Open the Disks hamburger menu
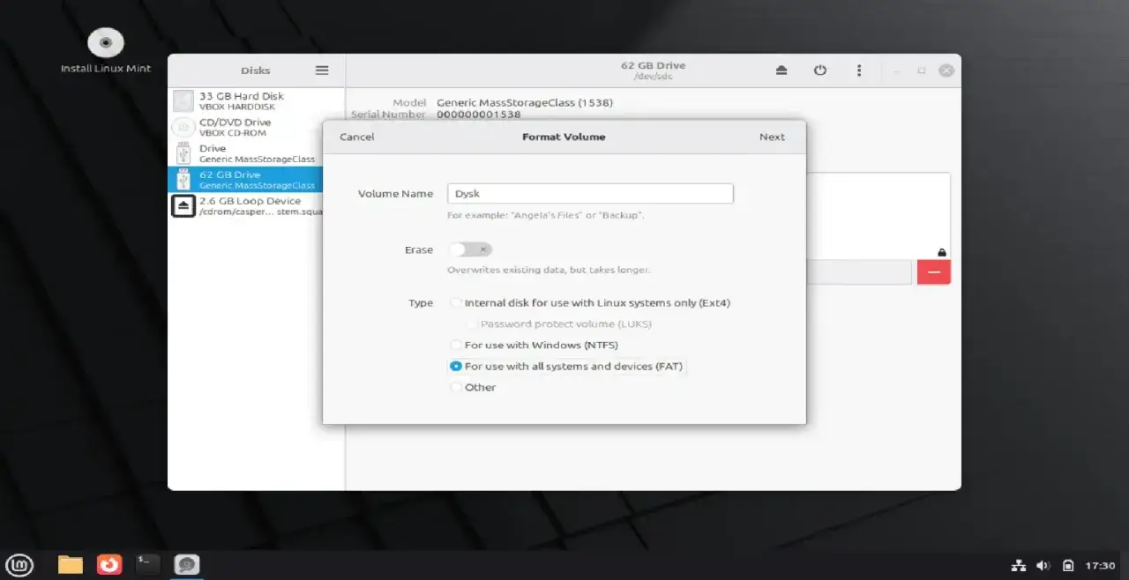 point(322,71)
